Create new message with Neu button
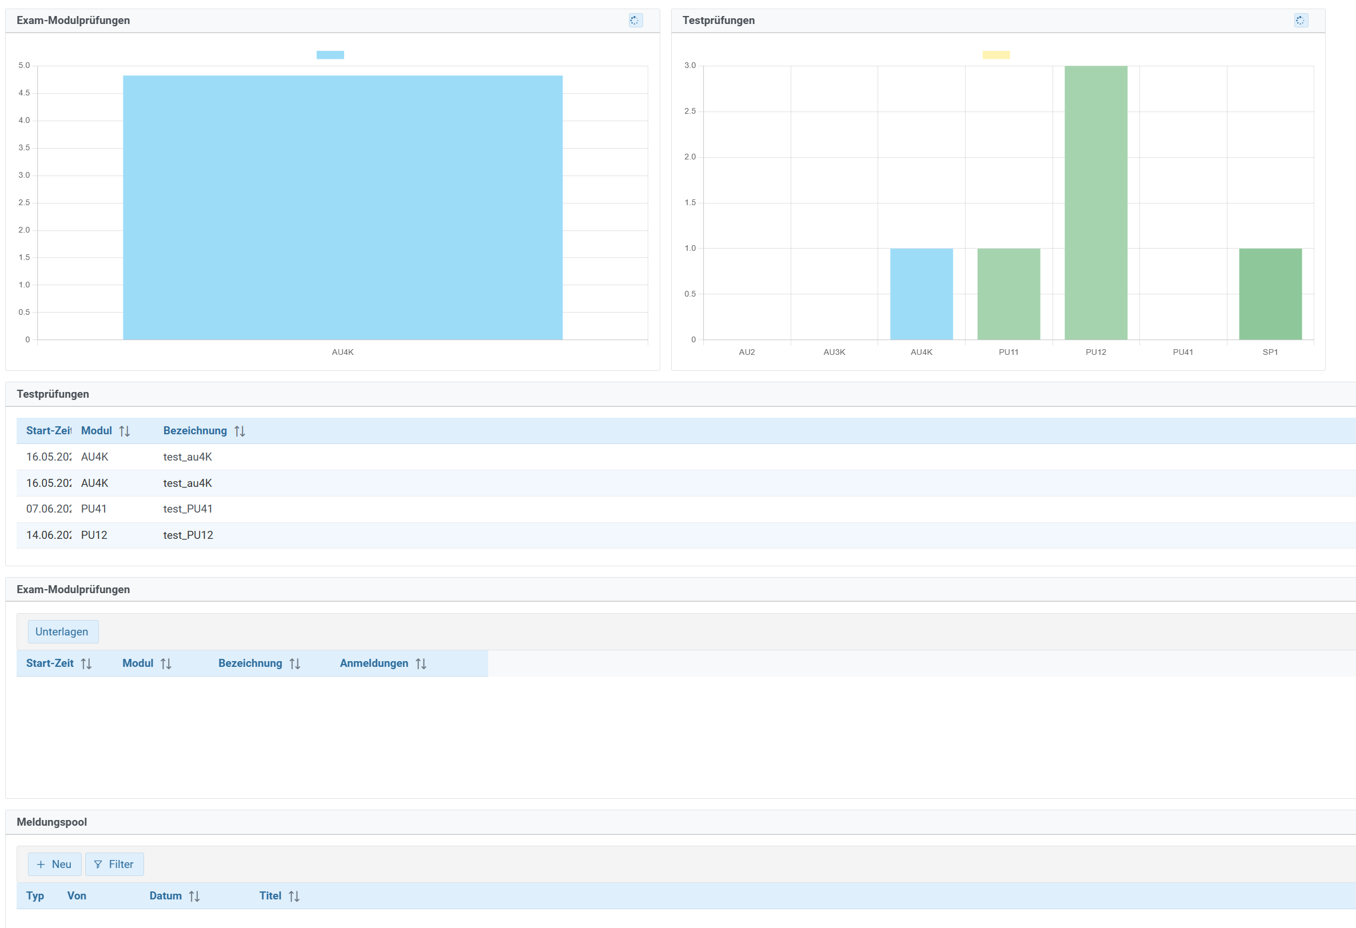Viewport: 1356px width, 928px height. pyautogui.click(x=55, y=865)
